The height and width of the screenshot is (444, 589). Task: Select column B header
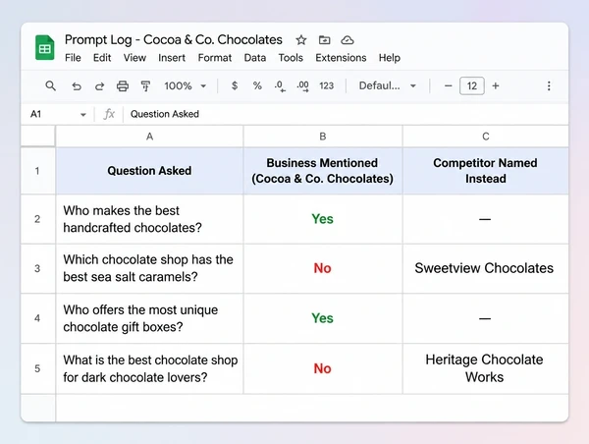(x=323, y=137)
